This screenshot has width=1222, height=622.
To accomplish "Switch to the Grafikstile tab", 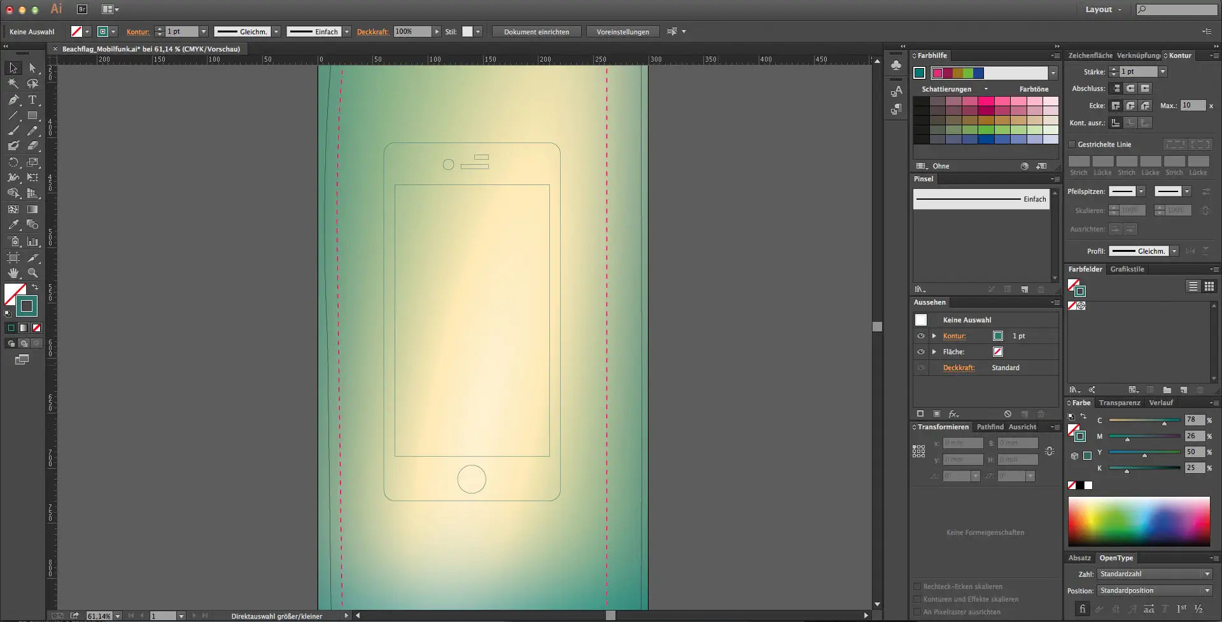I will coord(1127,269).
